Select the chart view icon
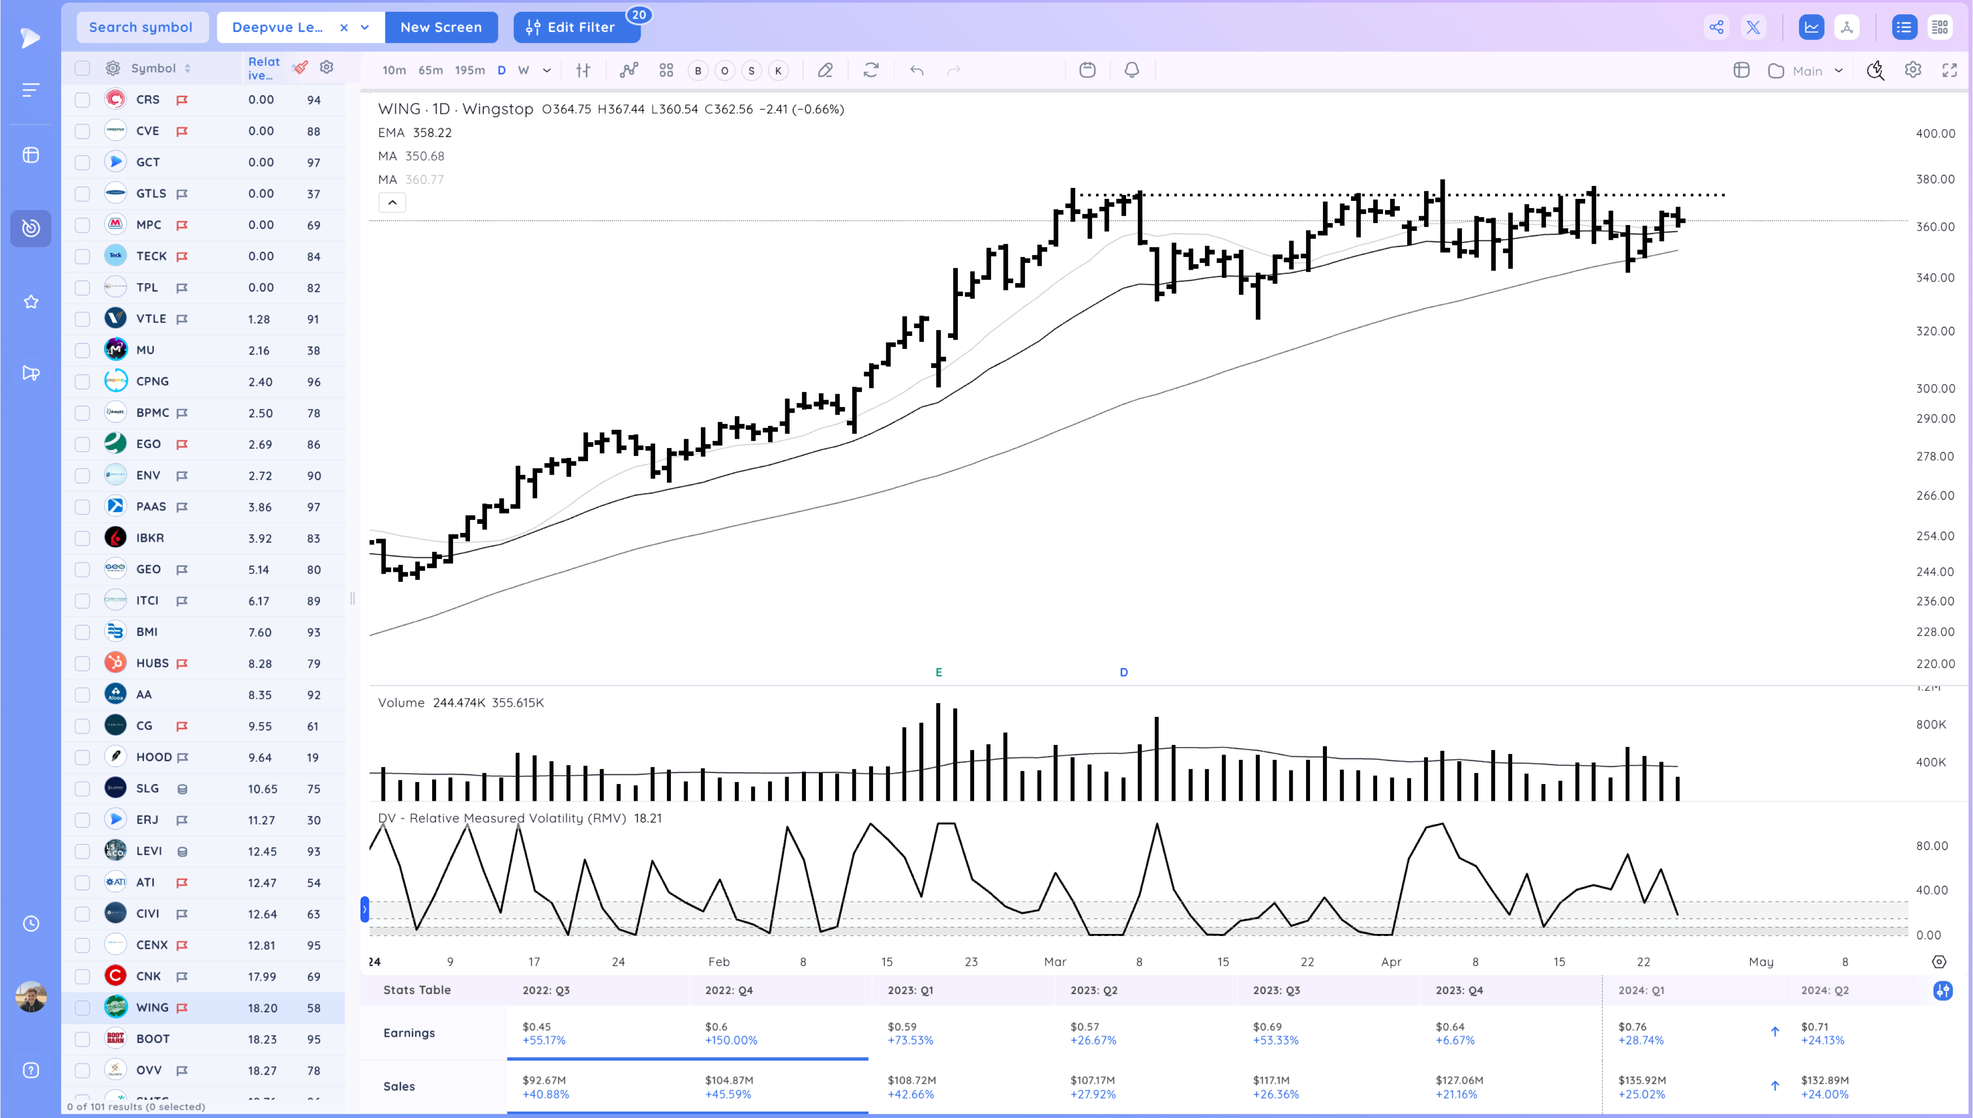 1812,28
